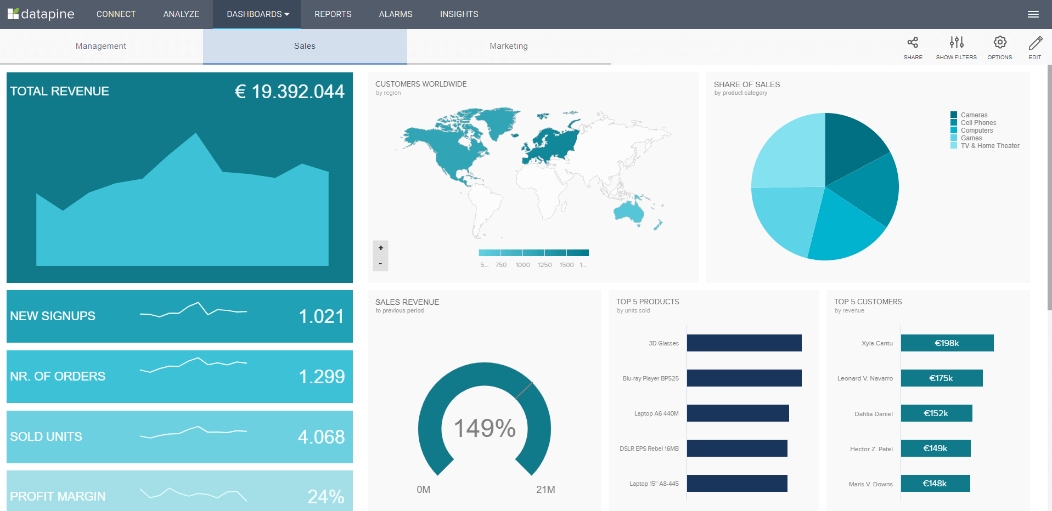Click the CONNECT navigation button
Screen dimensions: 1052x511
click(x=116, y=14)
